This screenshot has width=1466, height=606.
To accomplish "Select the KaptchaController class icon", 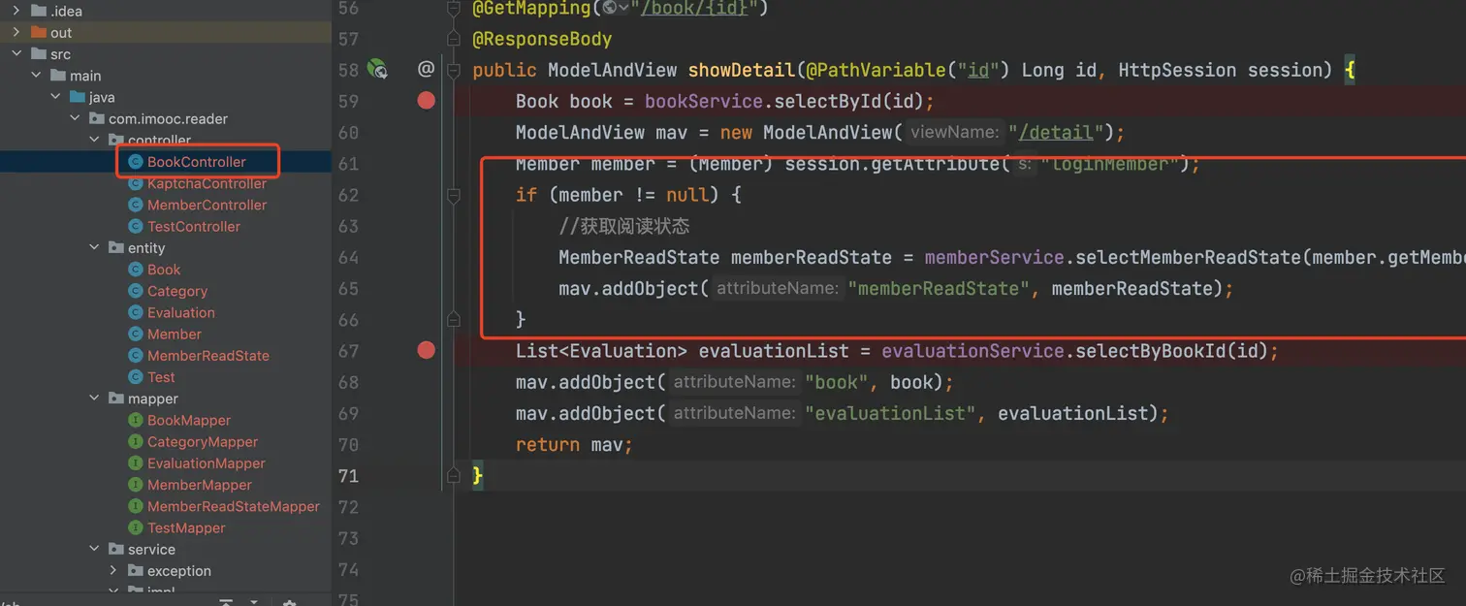I will coord(136,183).
